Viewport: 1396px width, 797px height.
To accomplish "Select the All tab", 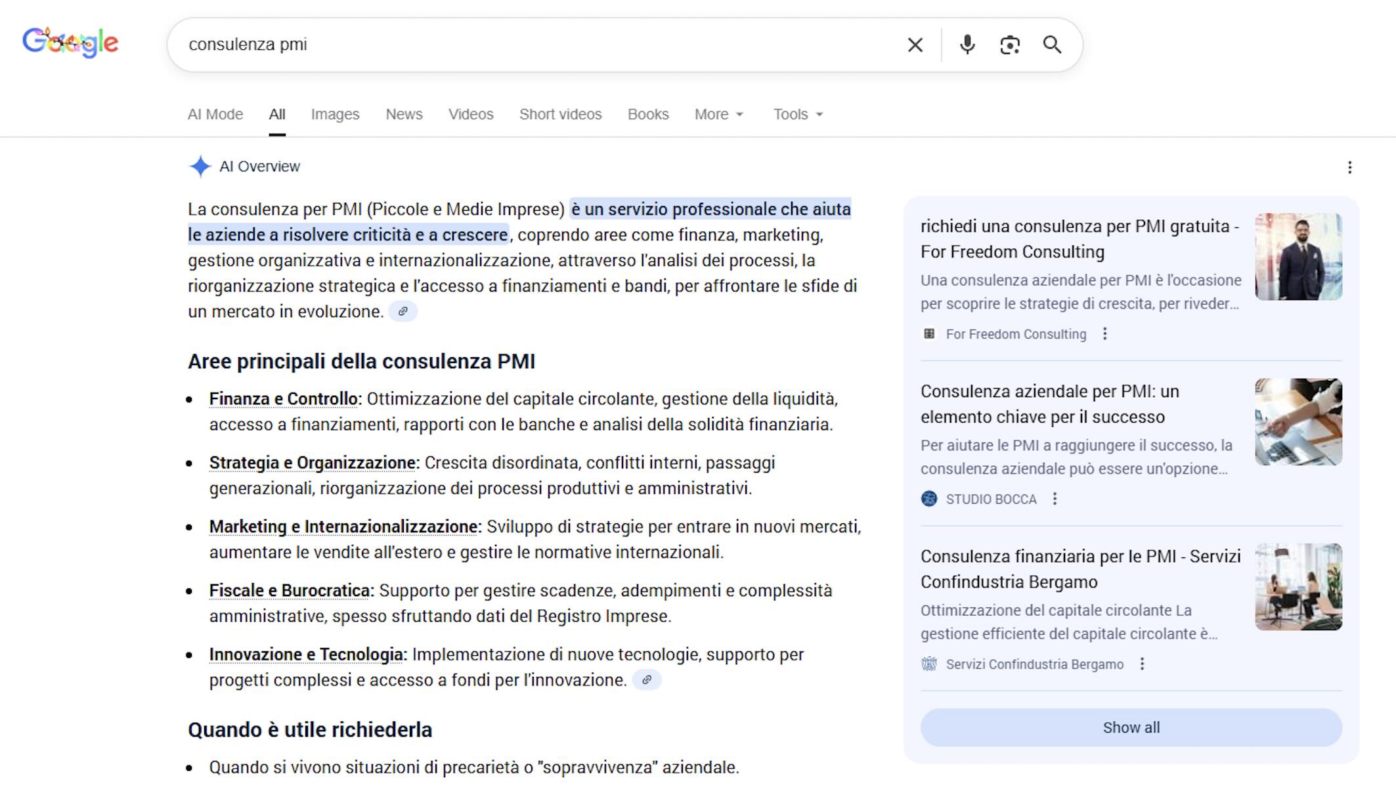I will [x=277, y=114].
